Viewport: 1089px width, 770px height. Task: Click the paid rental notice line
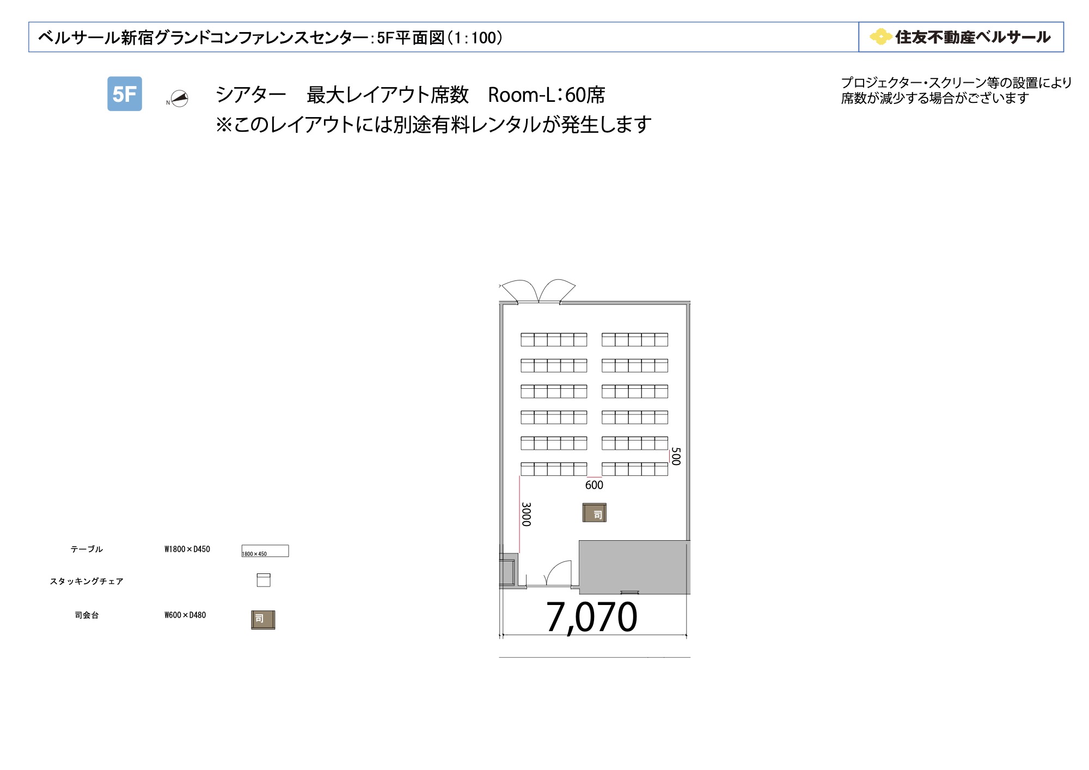tap(433, 125)
